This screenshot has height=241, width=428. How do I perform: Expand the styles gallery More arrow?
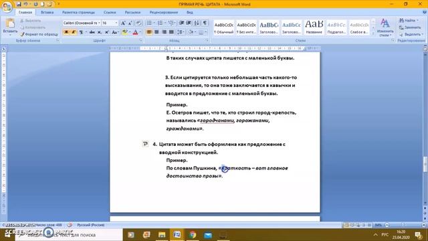373,33
